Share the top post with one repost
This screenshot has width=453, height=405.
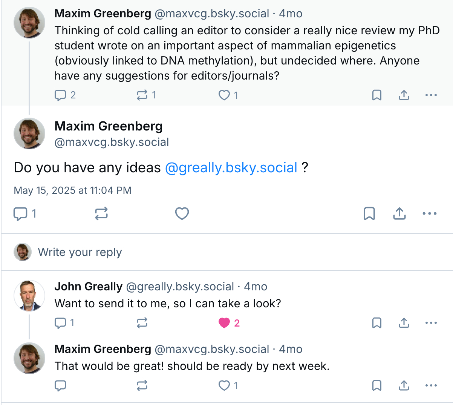click(x=404, y=95)
